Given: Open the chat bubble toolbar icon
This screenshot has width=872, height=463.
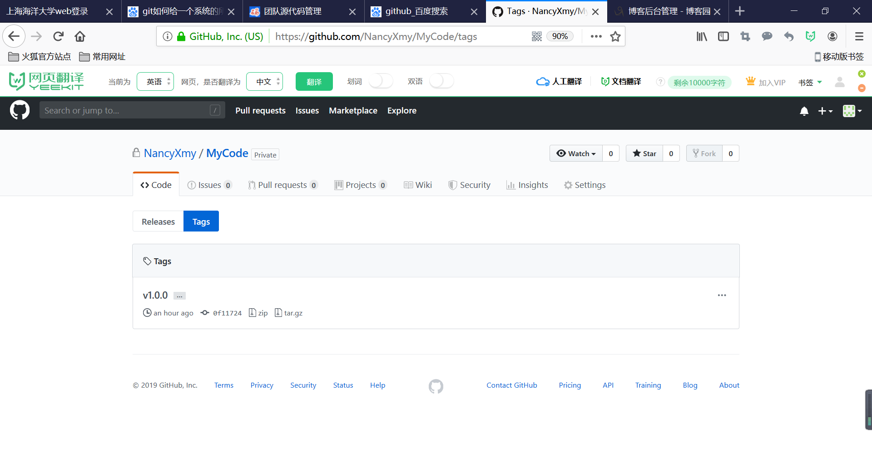Looking at the screenshot, I should coord(767,36).
